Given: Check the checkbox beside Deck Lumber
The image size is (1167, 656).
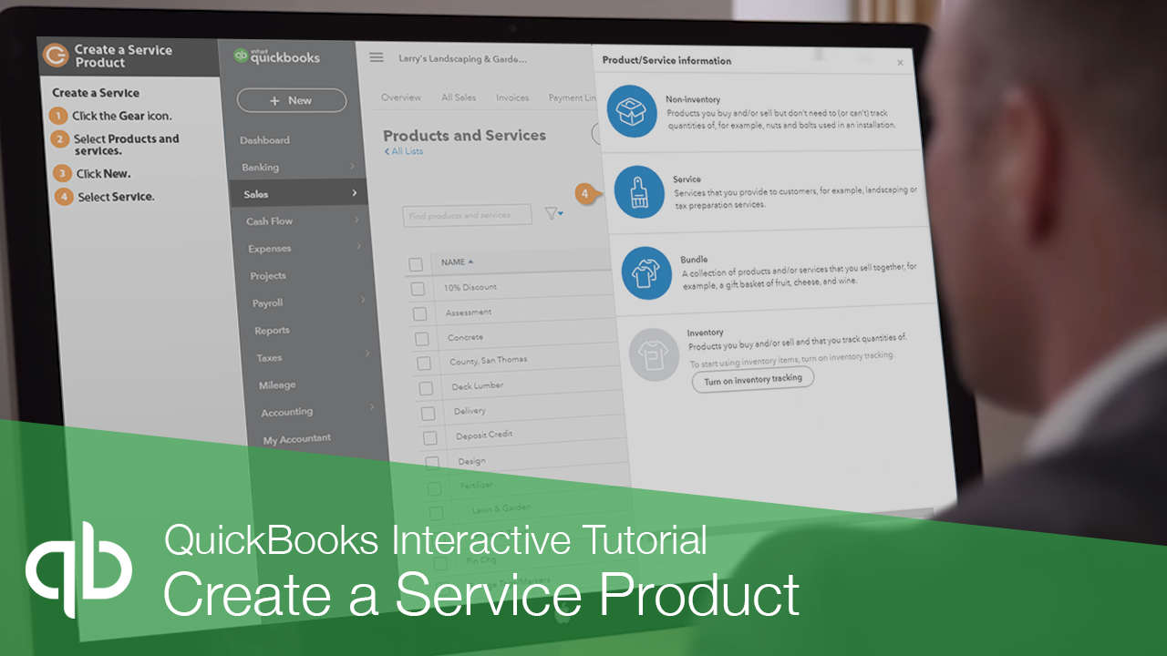Looking at the screenshot, I should point(424,387).
